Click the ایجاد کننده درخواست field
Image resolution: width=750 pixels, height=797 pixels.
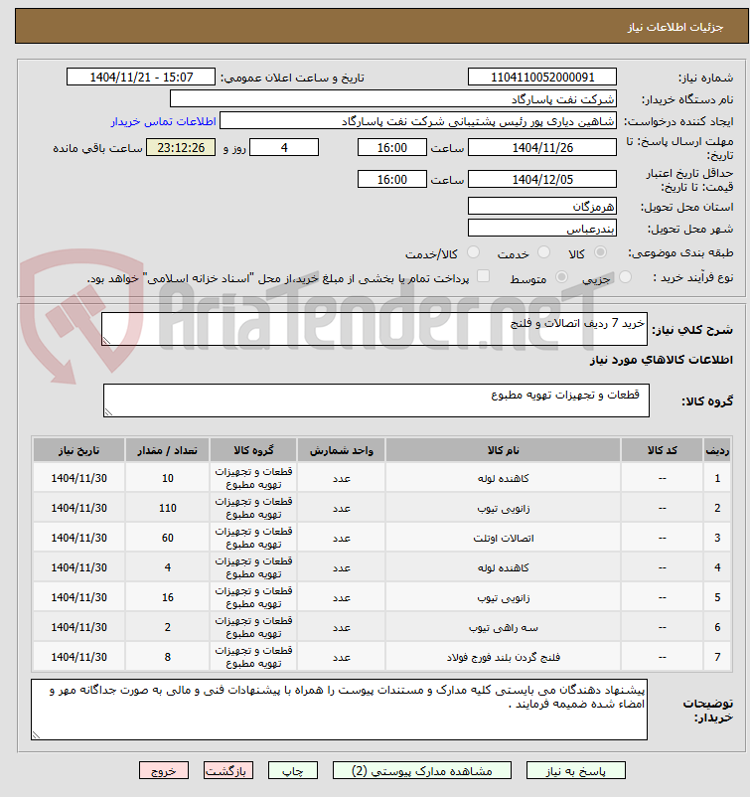418,121
